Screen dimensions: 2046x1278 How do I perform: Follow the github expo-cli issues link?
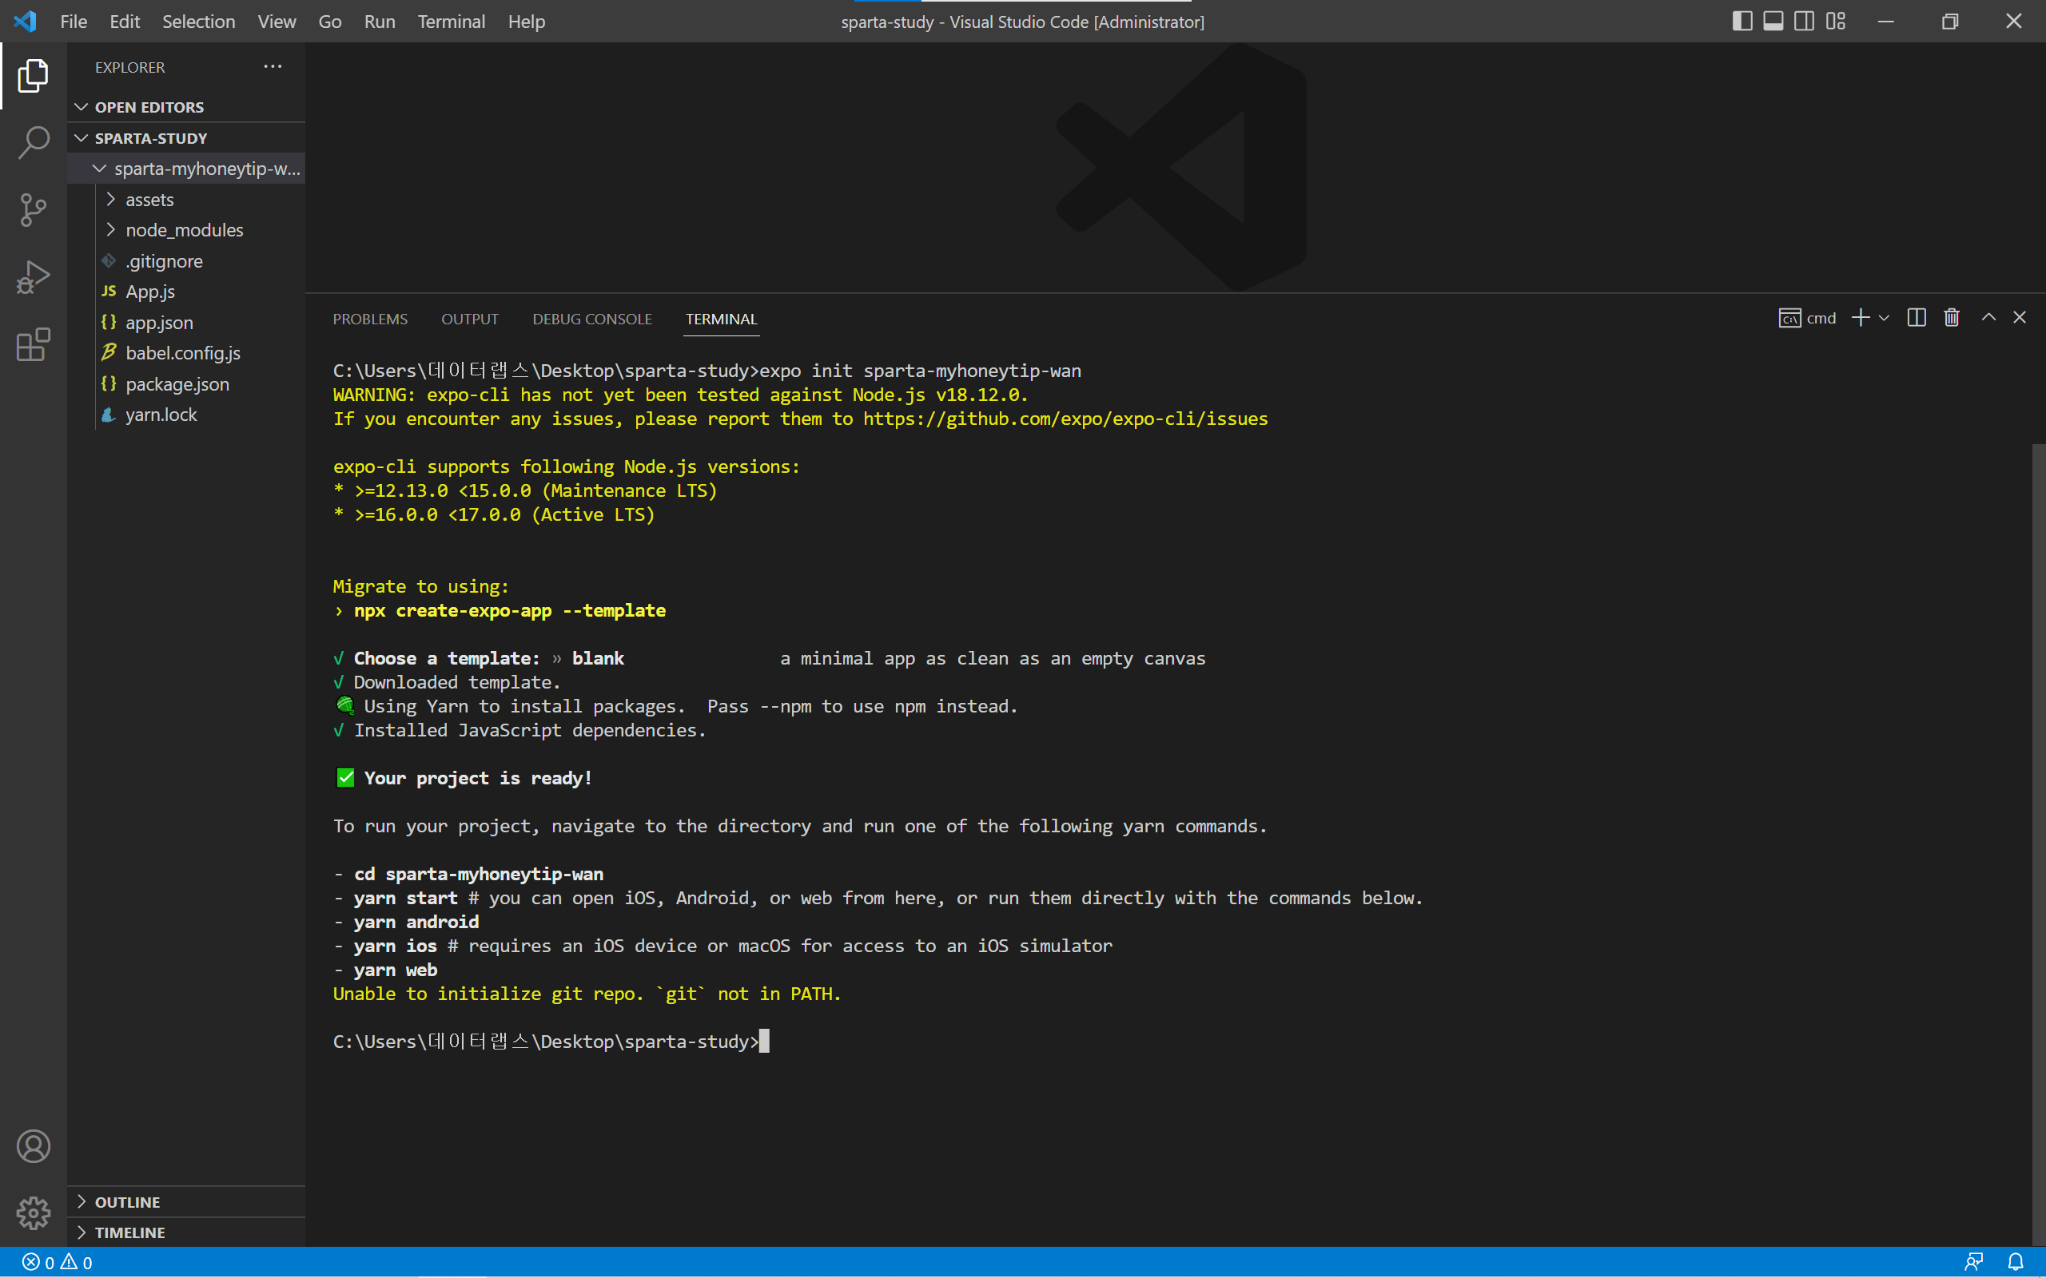(x=1065, y=419)
